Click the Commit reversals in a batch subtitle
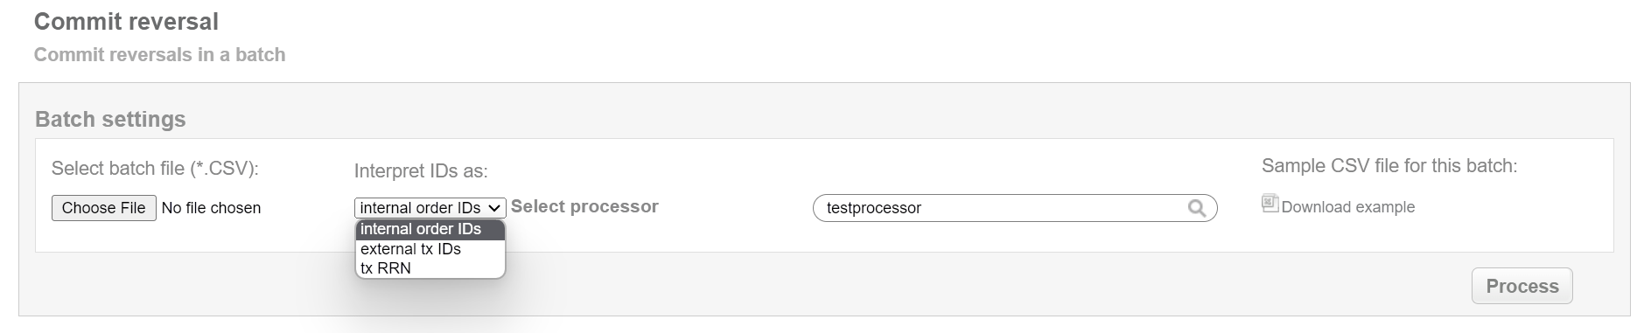1644x333 pixels. tap(159, 54)
